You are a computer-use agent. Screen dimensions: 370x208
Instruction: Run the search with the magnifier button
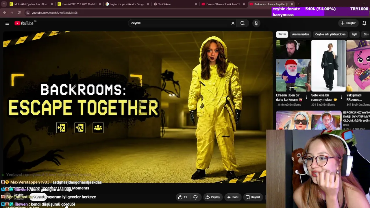[243, 23]
